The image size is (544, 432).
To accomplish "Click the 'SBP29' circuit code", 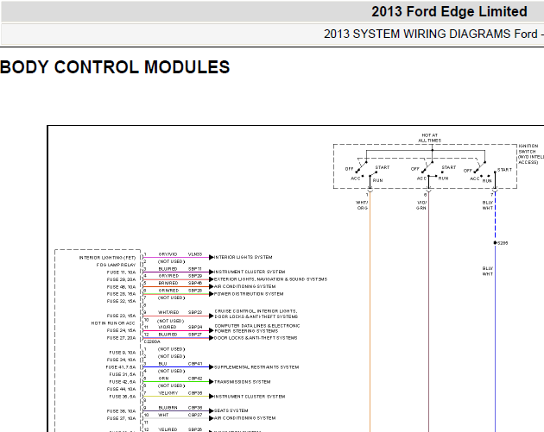I will [x=195, y=276].
